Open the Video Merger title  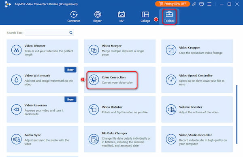pos(112,46)
